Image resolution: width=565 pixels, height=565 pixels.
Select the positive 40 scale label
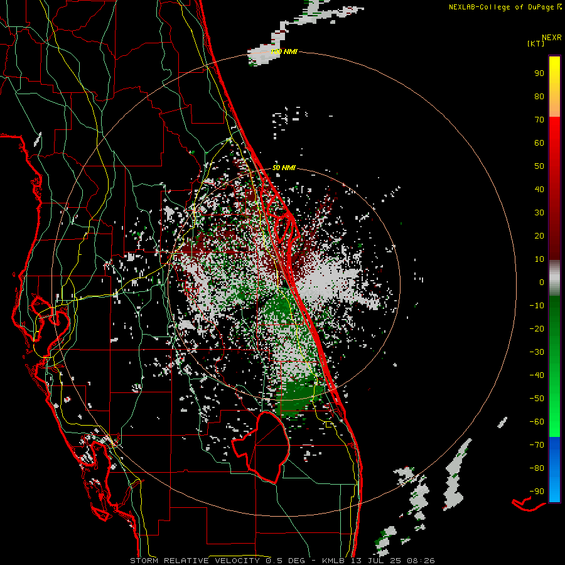(539, 189)
